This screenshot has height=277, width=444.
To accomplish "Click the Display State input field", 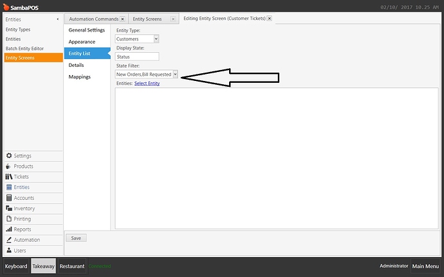I will (x=137, y=57).
